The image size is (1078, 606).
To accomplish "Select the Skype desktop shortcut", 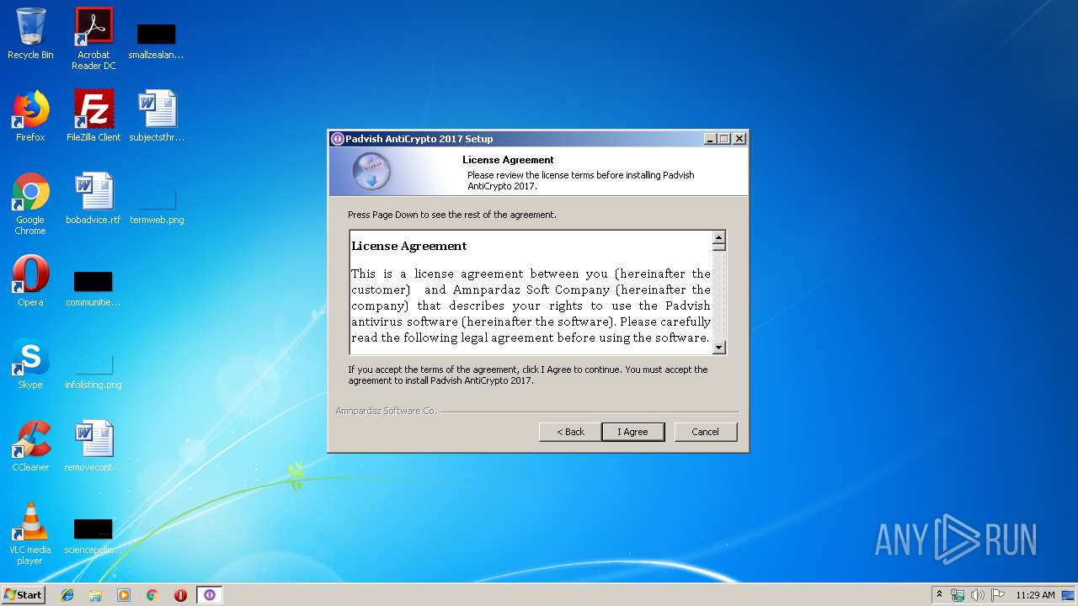I will (x=30, y=364).
